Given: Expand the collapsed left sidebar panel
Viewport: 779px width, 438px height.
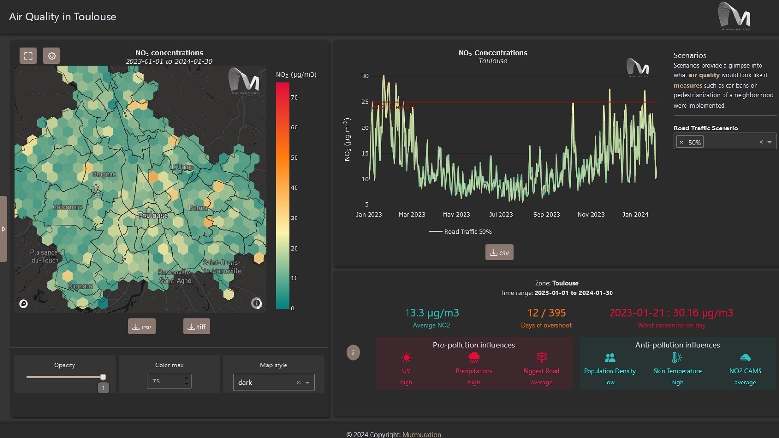Looking at the screenshot, I should coord(4,228).
